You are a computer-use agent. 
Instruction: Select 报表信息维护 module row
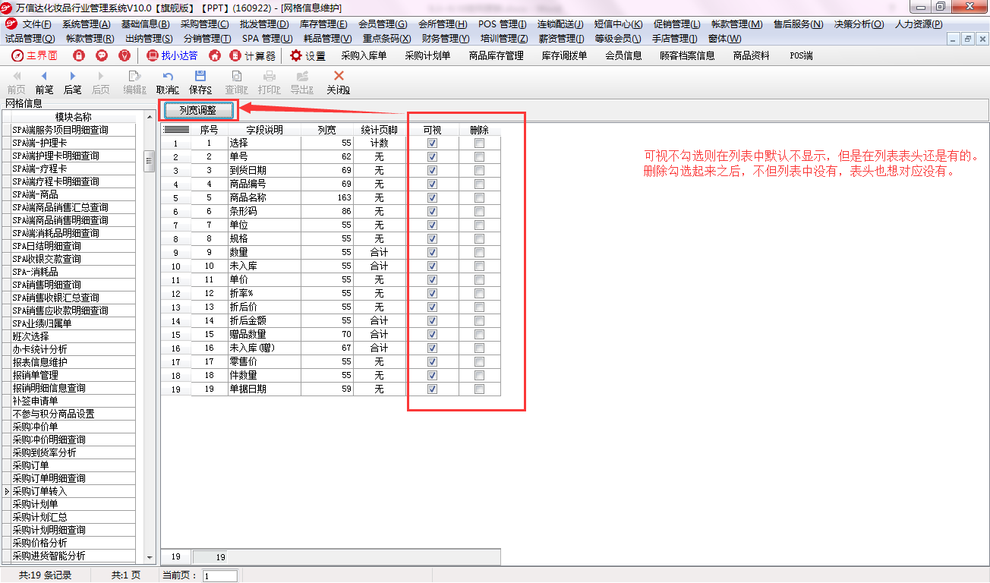click(73, 362)
